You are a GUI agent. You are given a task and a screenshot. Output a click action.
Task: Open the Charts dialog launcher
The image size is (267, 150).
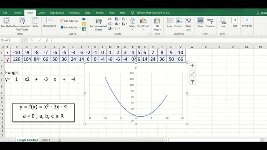click(x=149, y=34)
